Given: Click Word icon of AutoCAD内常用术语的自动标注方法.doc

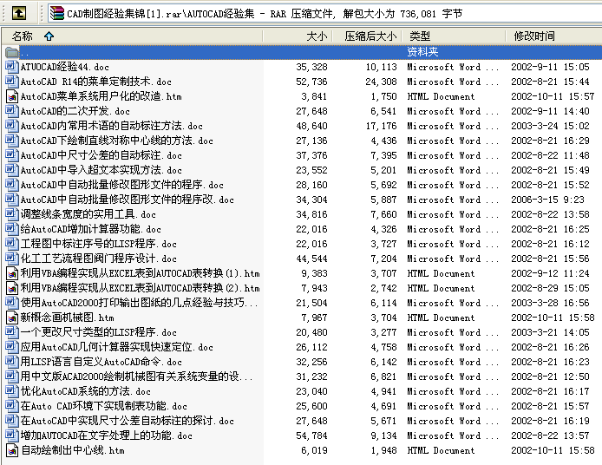Looking at the screenshot, I should (12, 126).
